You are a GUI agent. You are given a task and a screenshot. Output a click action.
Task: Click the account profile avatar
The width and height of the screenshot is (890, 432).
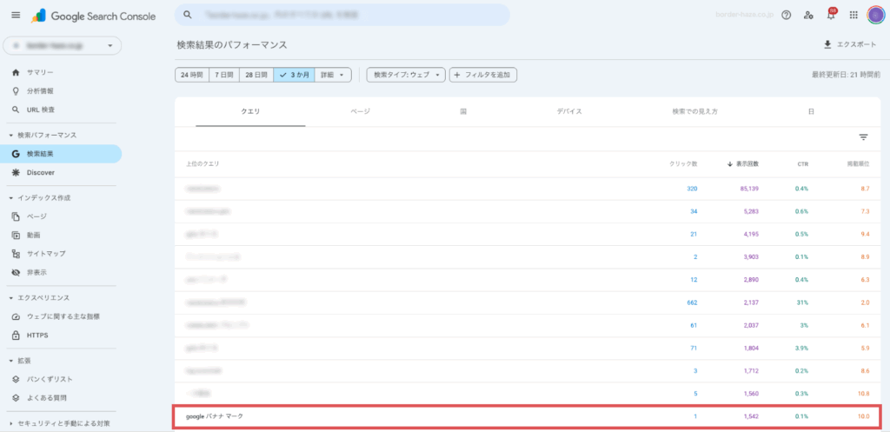(875, 15)
